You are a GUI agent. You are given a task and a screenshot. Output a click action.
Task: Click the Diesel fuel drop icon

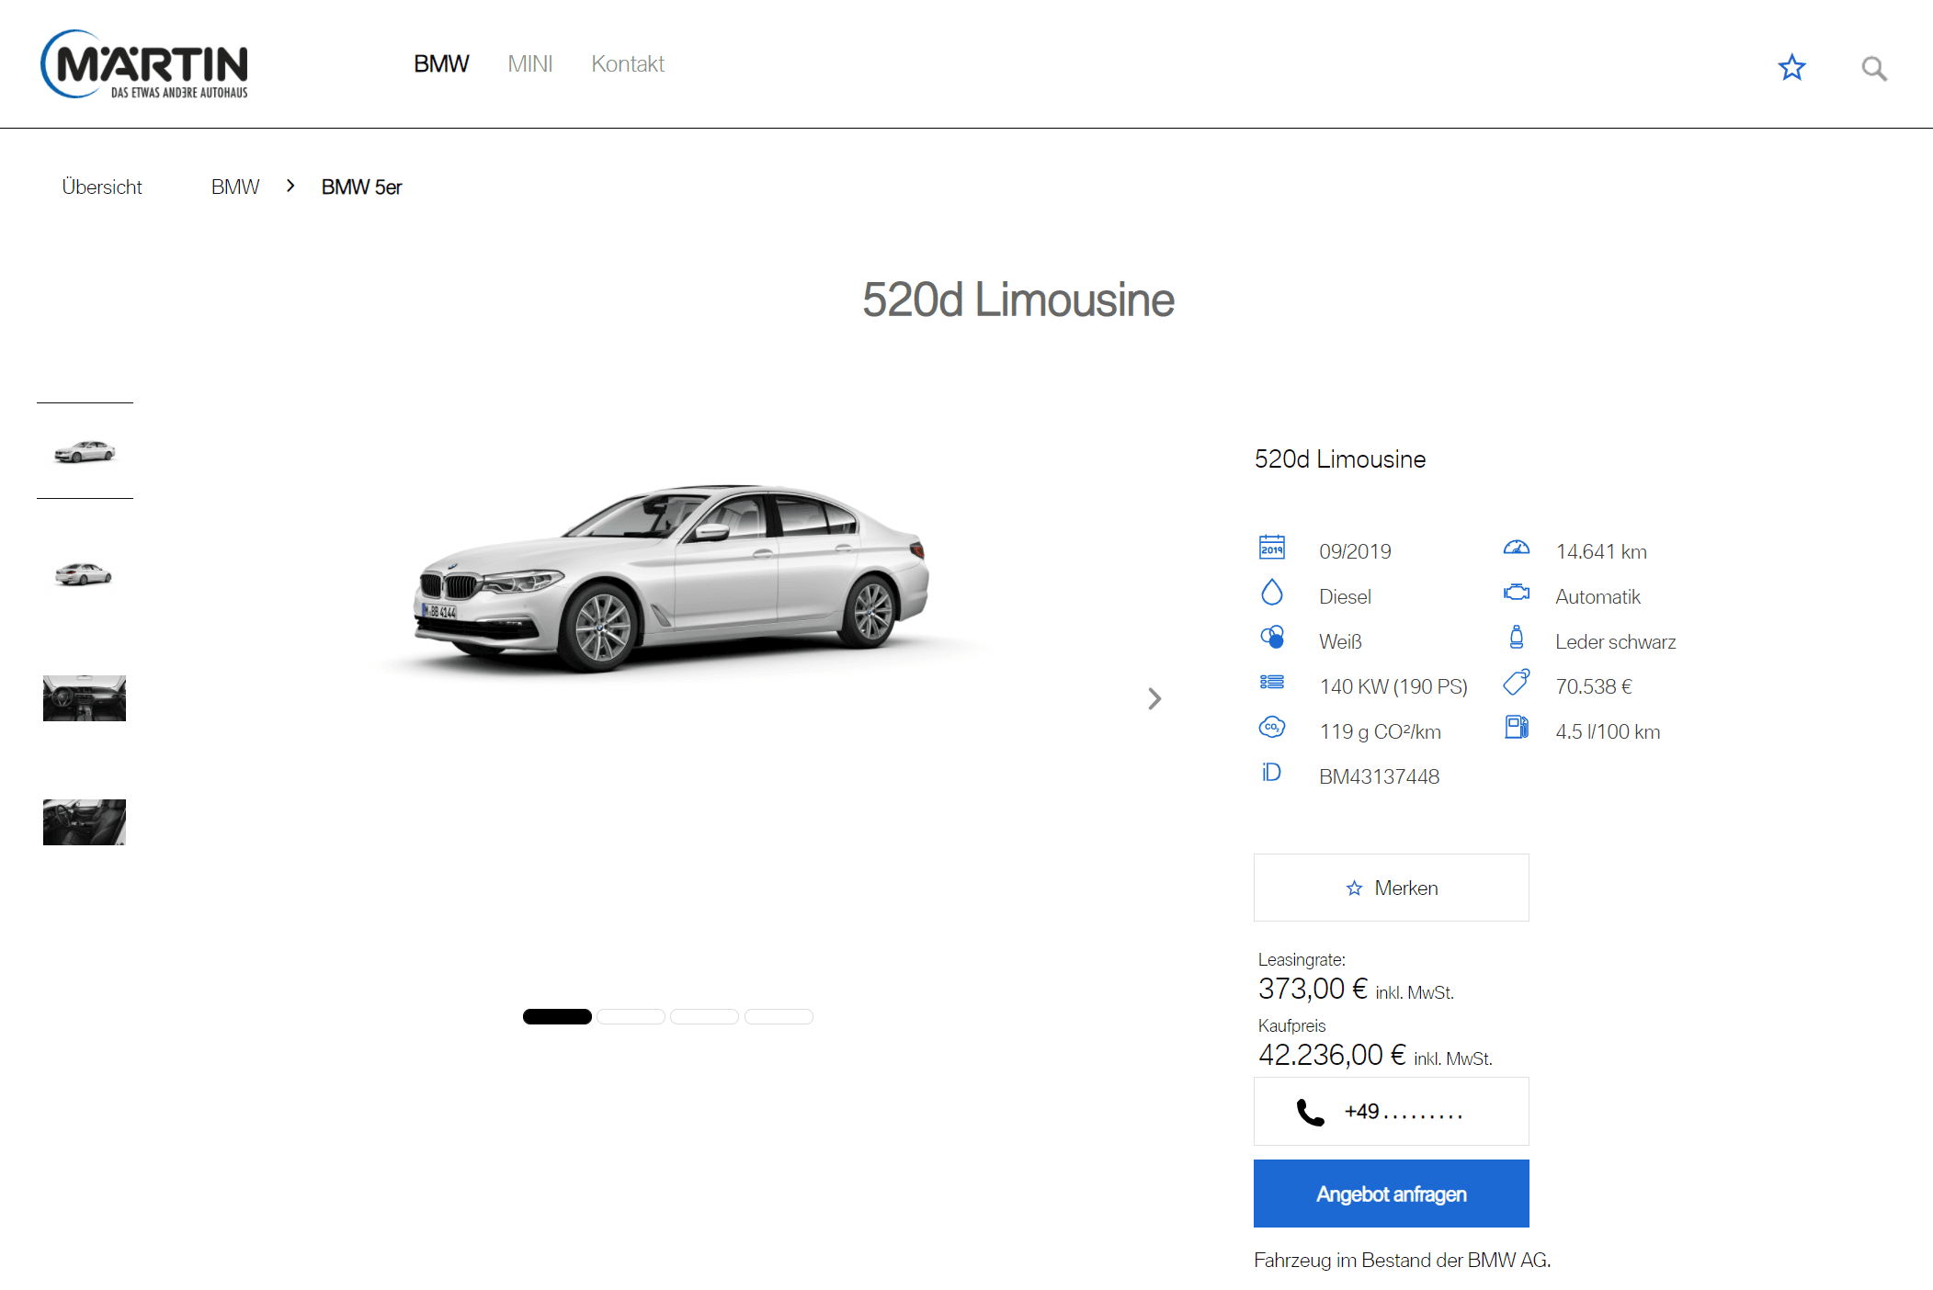pyautogui.click(x=1272, y=592)
